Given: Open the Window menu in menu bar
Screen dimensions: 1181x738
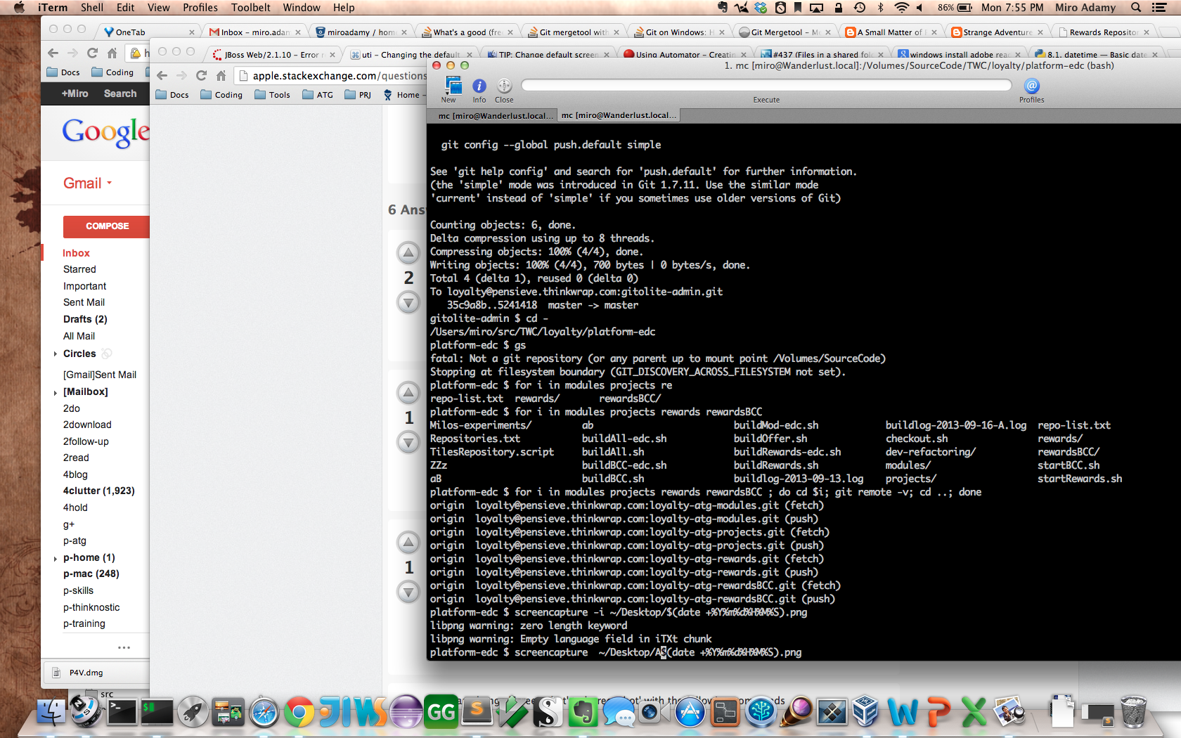Looking at the screenshot, I should click(302, 8).
